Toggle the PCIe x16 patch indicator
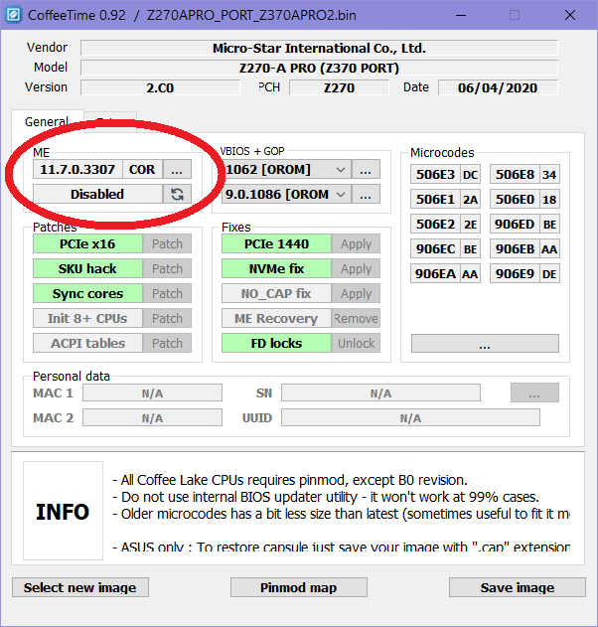Viewport: 598px width, 627px height. coord(87,243)
